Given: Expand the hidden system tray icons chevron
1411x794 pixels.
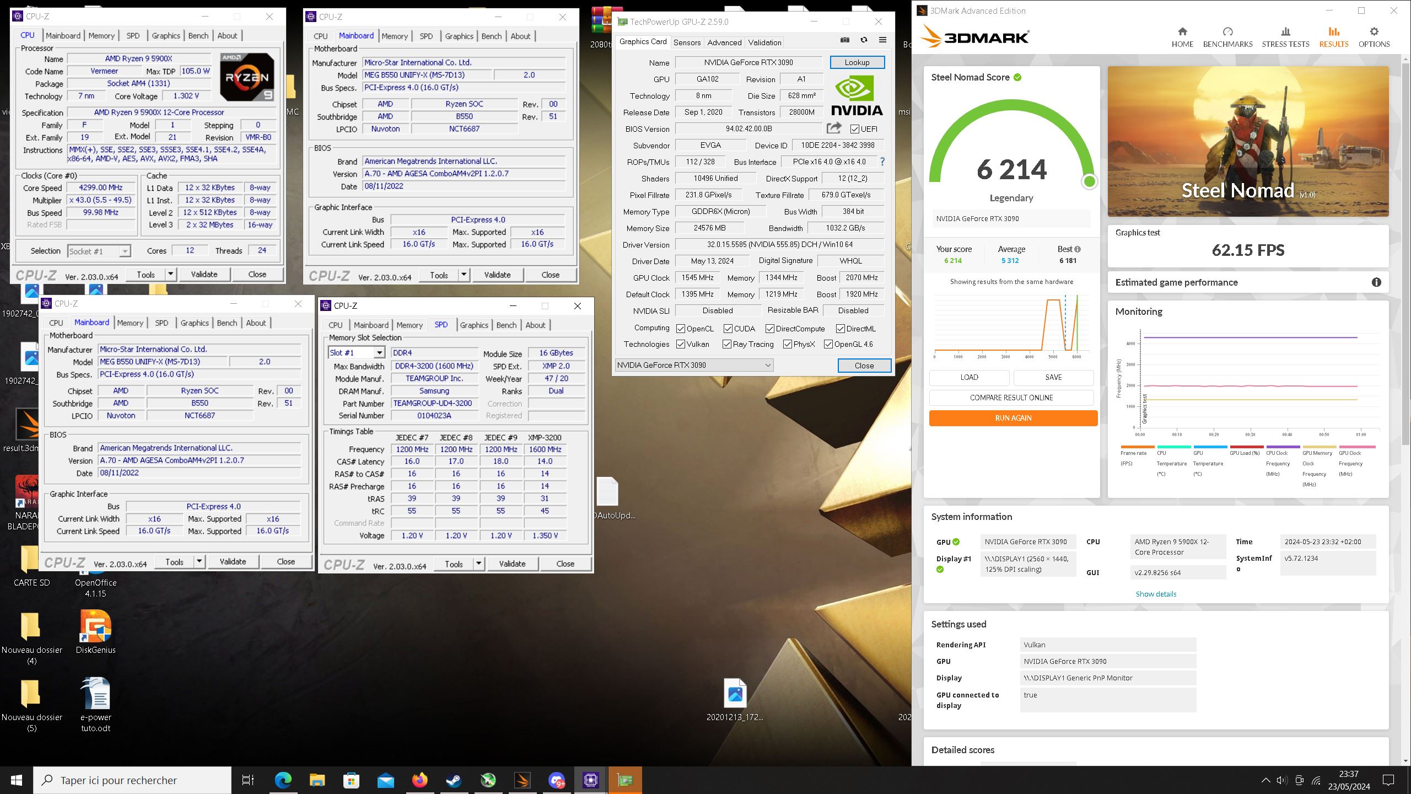Looking at the screenshot, I should click(1265, 780).
